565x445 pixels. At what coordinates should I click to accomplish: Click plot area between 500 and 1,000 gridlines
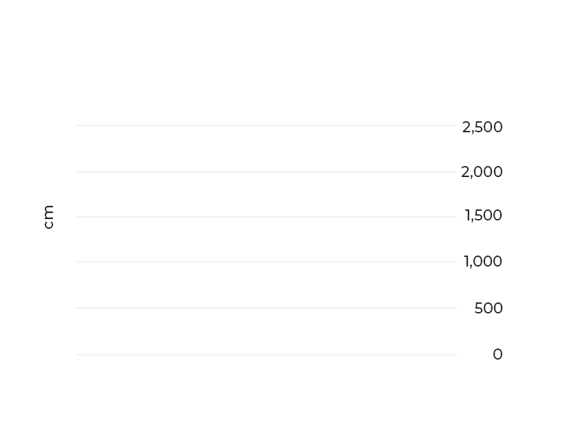(266, 284)
